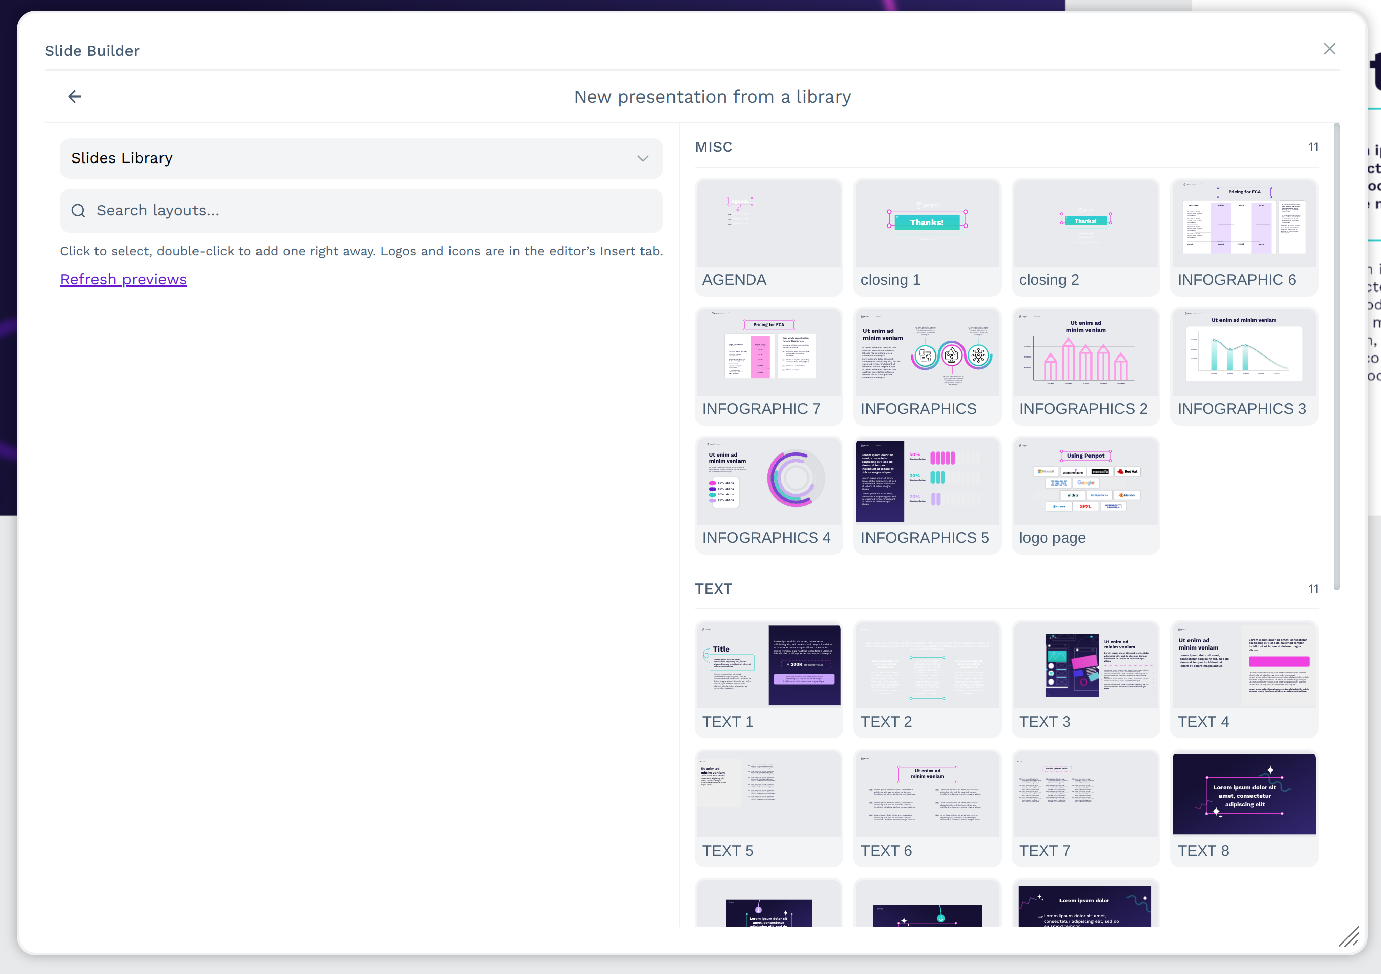This screenshot has height=974, width=1381.
Task: Pick the INFOGRAPHICS slide with circles
Action: pos(927,366)
